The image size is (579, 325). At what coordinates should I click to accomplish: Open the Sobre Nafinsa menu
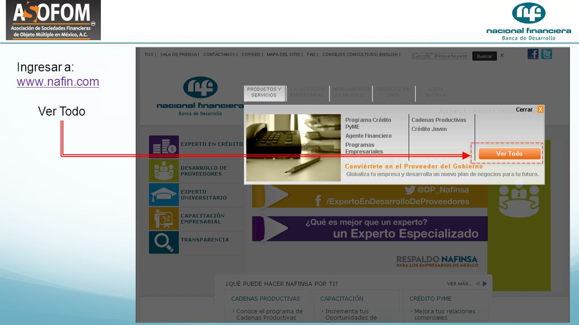tap(436, 93)
